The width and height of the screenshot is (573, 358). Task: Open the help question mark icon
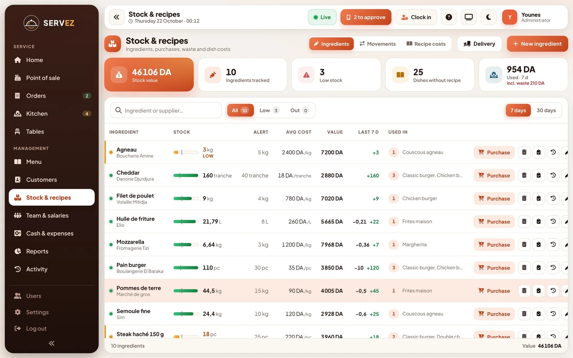tap(449, 17)
